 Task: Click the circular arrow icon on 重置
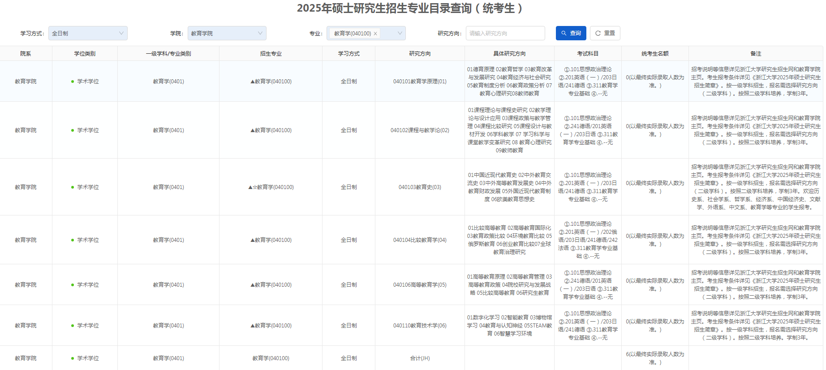pos(598,33)
